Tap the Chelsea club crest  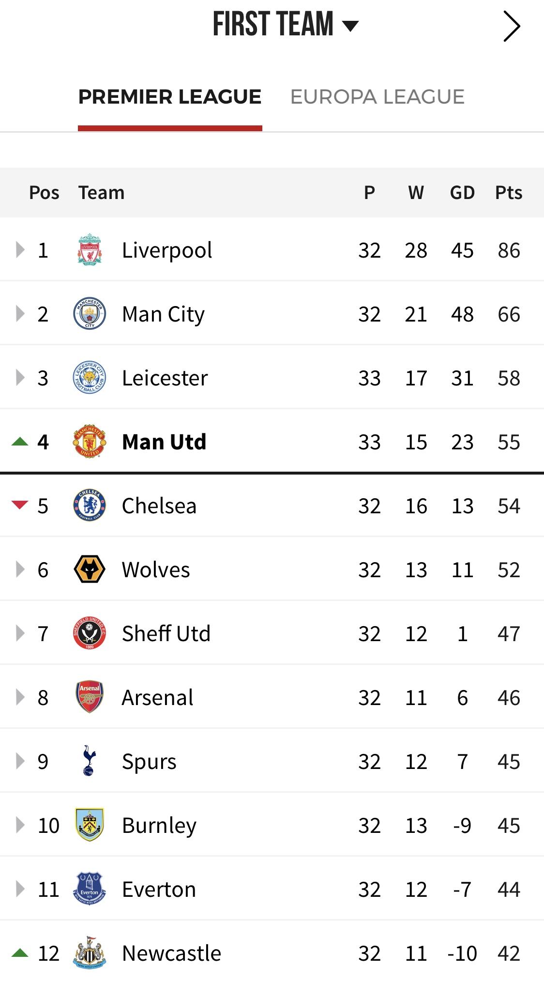[x=90, y=506]
